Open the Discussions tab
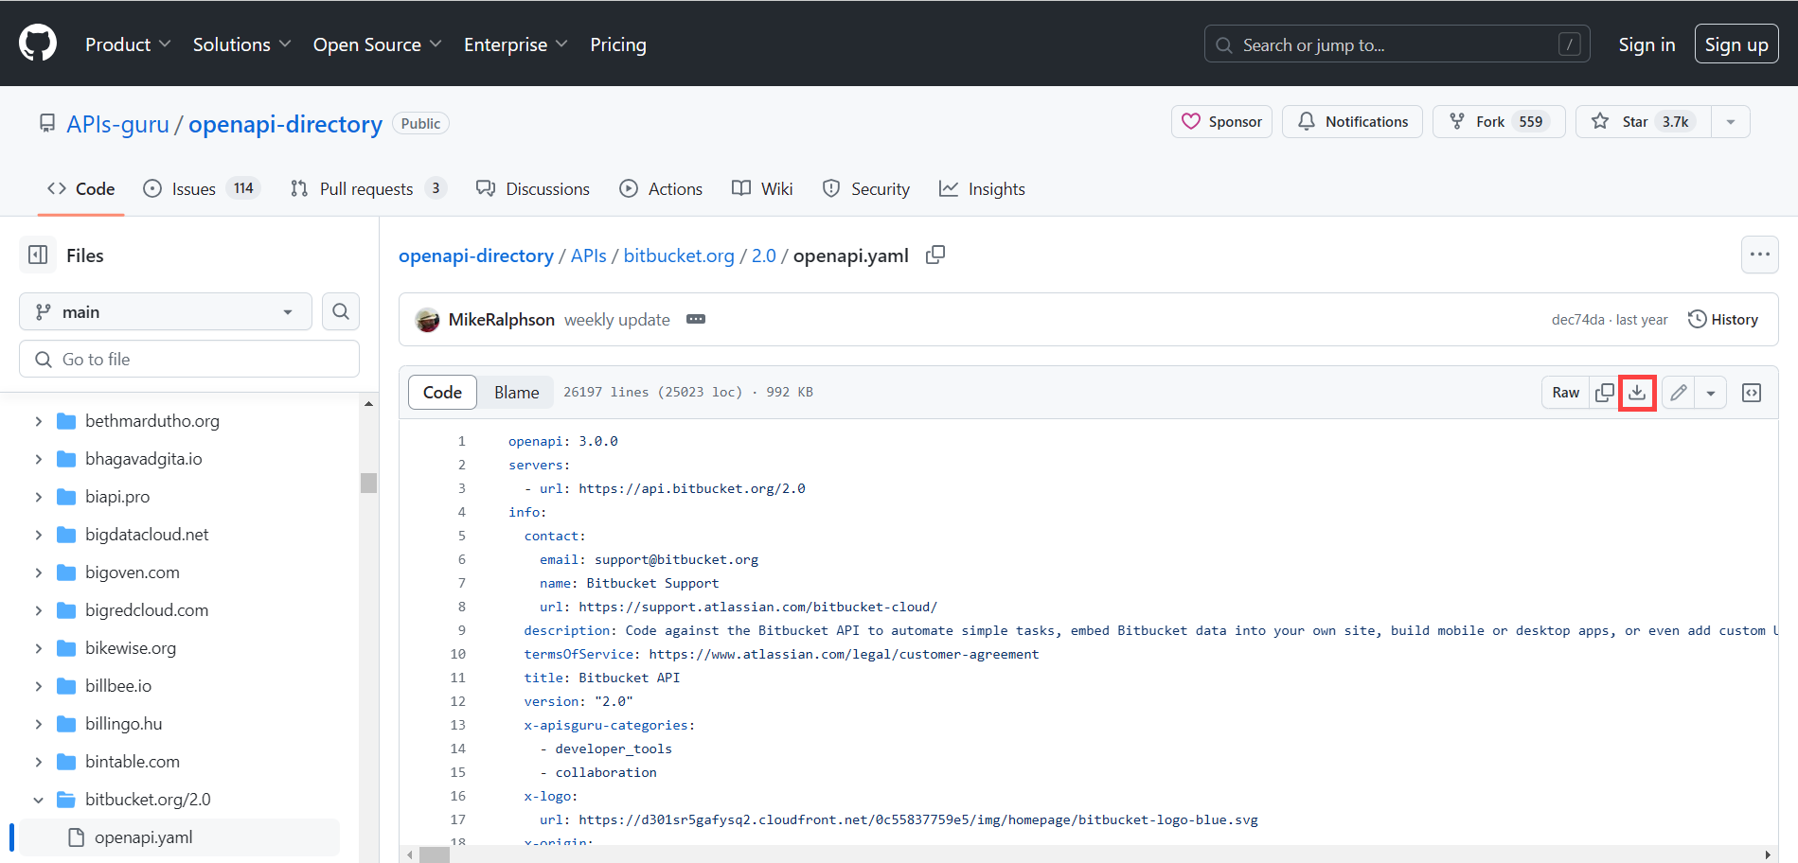 click(x=533, y=189)
